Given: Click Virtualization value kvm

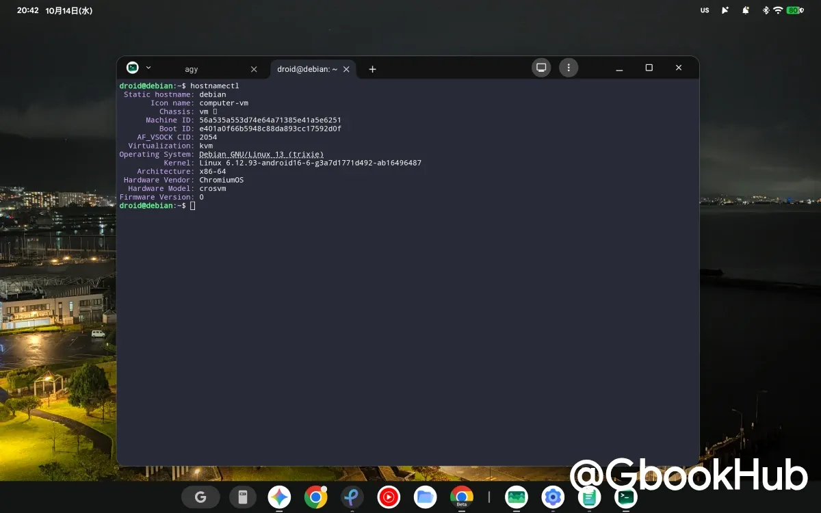Looking at the screenshot, I should (206, 146).
